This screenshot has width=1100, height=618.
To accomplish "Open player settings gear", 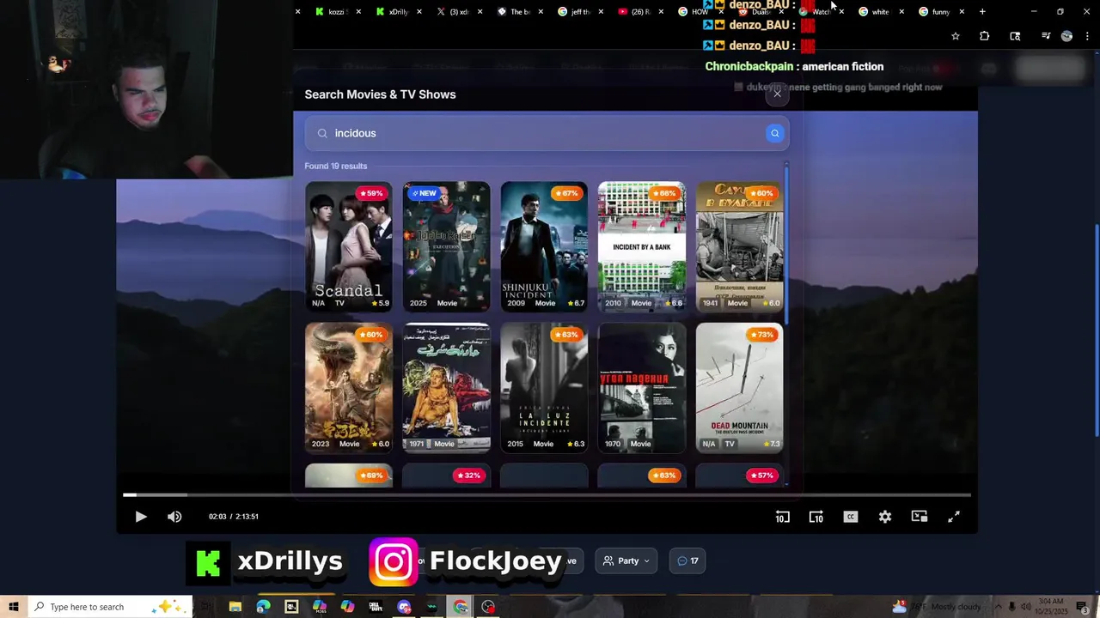I will (885, 517).
